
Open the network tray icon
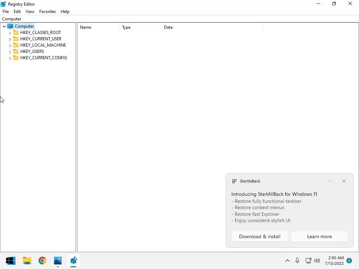coord(308,261)
